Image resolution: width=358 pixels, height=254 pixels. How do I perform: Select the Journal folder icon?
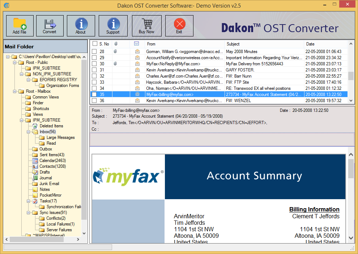35,178
